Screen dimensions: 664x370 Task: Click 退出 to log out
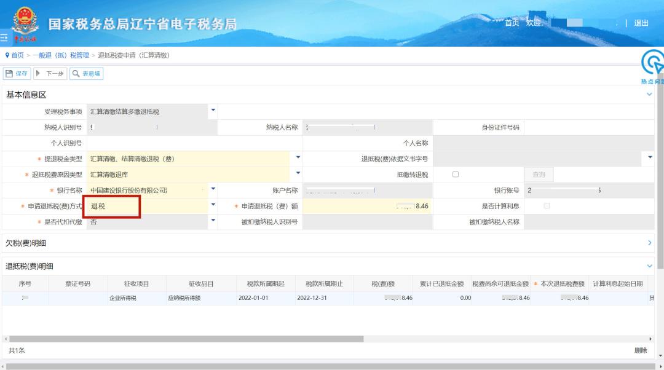(x=641, y=23)
